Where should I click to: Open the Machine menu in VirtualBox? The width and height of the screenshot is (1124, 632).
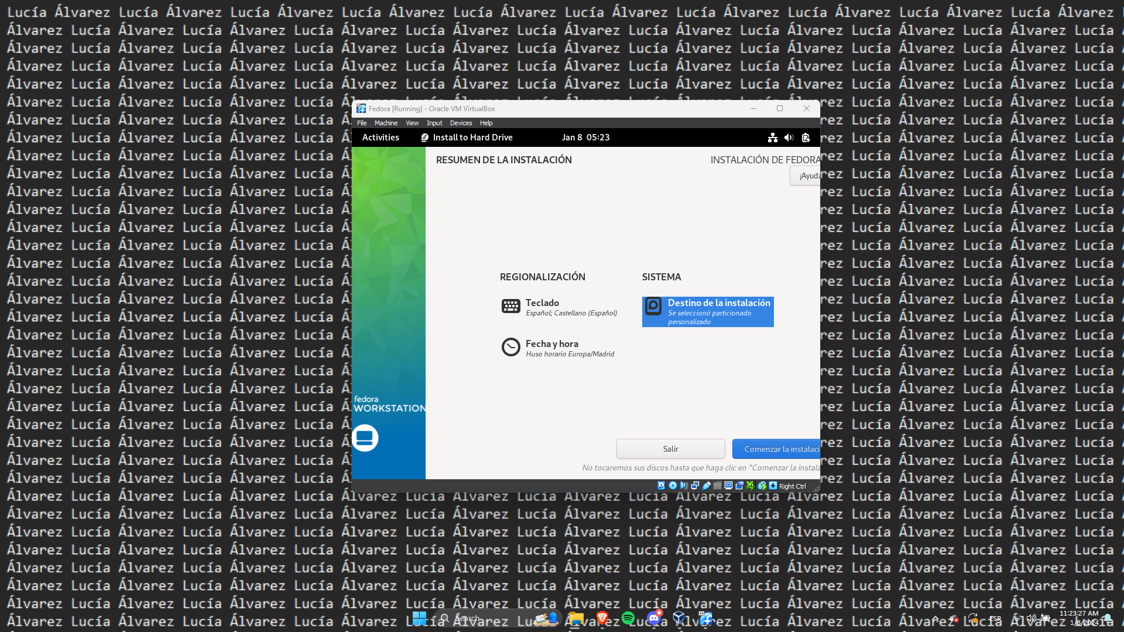pyautogui.click(x=386, y=123)
